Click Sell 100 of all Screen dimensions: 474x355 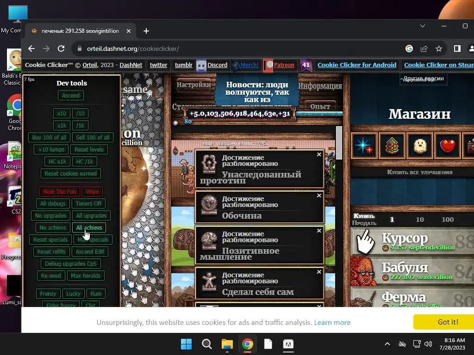(x=93, y=137)
